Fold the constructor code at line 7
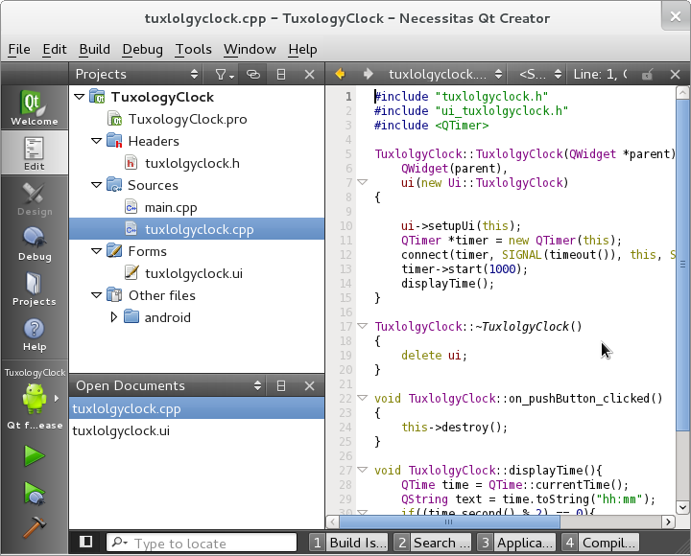This screenshot has width=691, height=556. (362, 182)
